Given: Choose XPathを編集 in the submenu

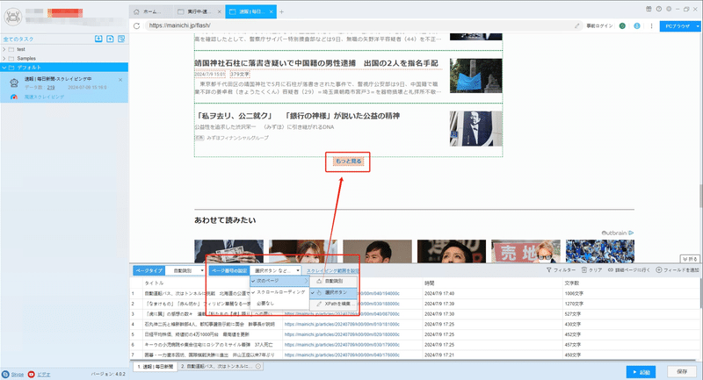Looking at the screenshot, I should 334,304.
